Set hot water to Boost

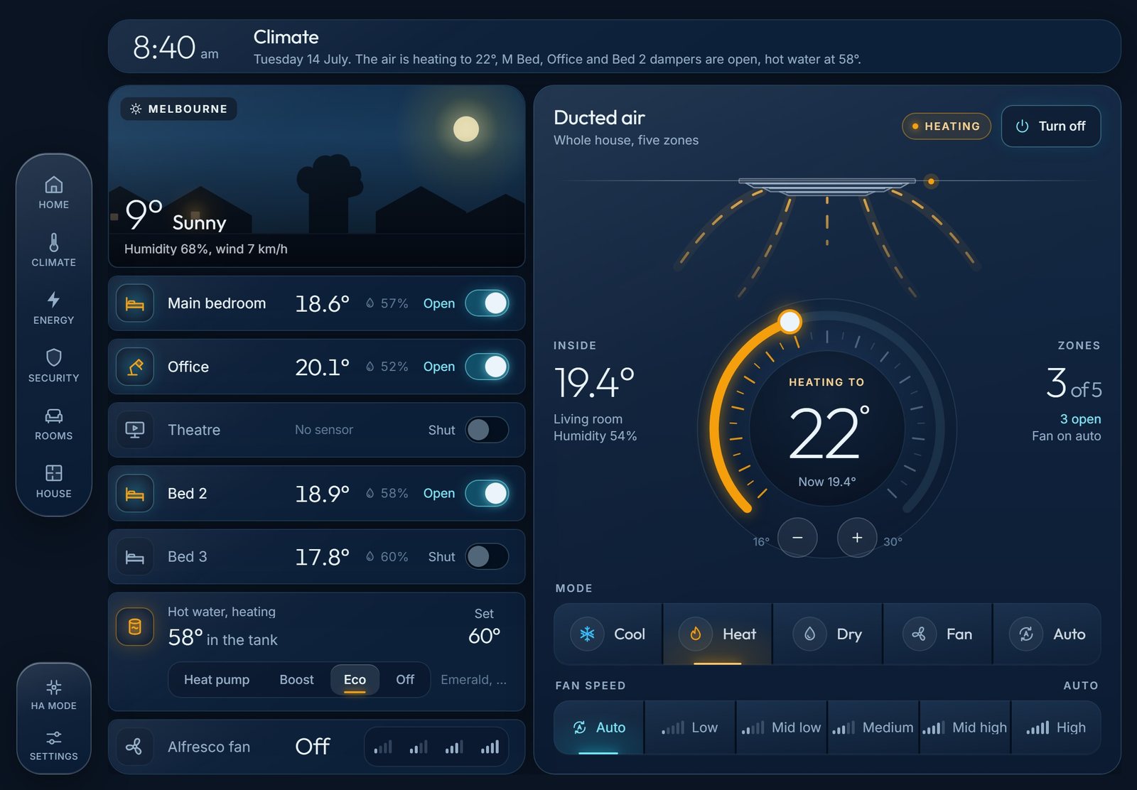(x=296, y=680)
